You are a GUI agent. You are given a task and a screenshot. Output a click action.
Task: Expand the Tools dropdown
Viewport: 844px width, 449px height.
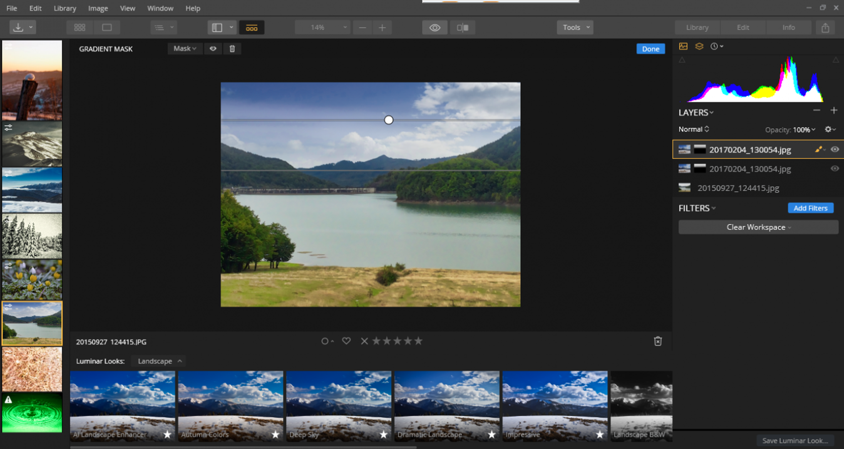575,28
